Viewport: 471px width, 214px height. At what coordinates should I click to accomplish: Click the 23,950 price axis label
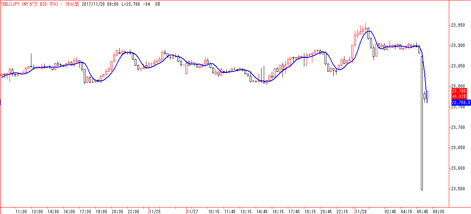point(458,25)
